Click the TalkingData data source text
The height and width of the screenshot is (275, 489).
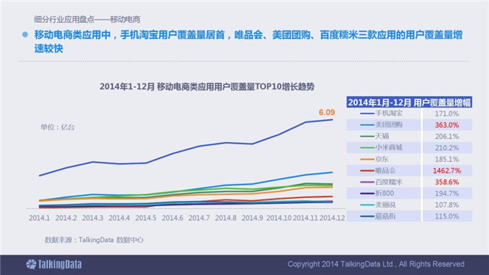(94, 240)
